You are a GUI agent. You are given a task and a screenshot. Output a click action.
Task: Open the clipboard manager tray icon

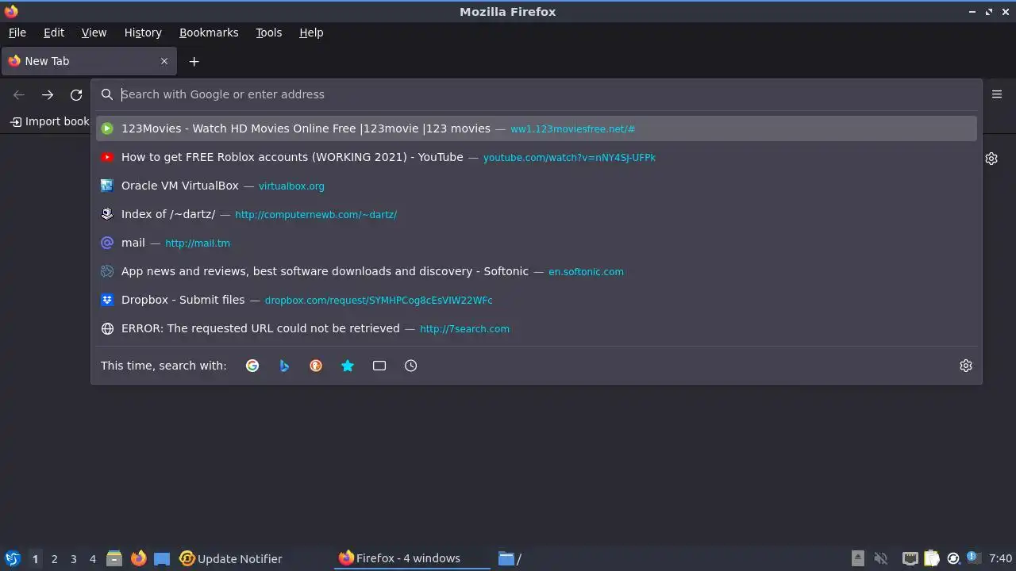tap(932, 558)
